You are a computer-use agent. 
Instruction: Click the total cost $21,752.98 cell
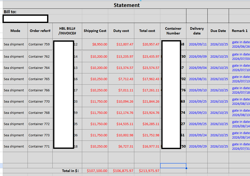[147, 135]
